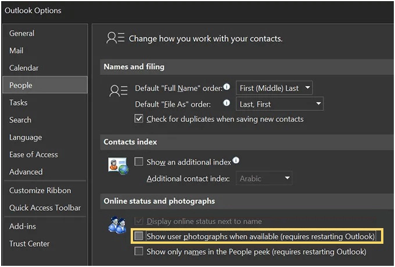Click the Contacts index card-and-globe icon
Viewport: 395px width, 267px height.
118,166
